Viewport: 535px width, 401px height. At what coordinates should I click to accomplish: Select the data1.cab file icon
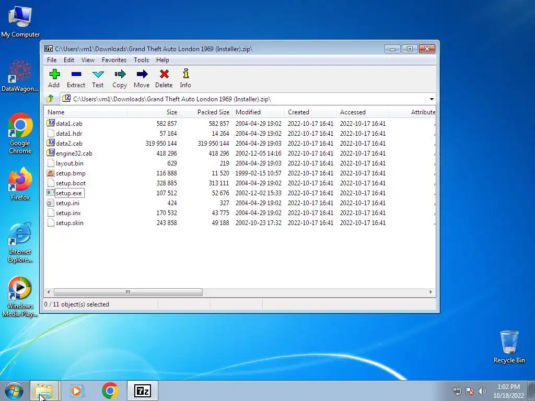[x=51, y=123]
